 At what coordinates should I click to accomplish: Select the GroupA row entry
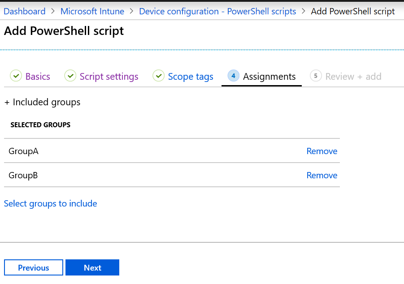click(x=23, y=151)
